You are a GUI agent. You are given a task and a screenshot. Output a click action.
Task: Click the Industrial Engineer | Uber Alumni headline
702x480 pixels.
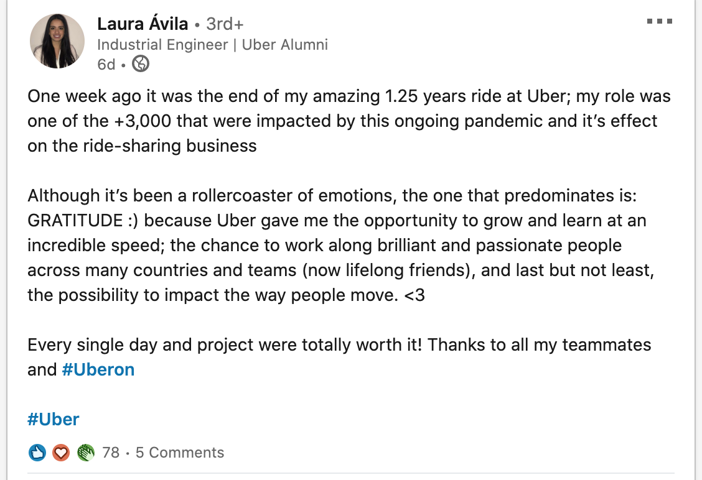click(213, 45)
